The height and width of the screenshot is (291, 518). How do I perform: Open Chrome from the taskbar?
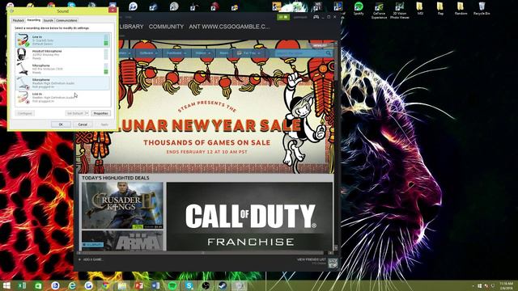(x=105, y=285)
